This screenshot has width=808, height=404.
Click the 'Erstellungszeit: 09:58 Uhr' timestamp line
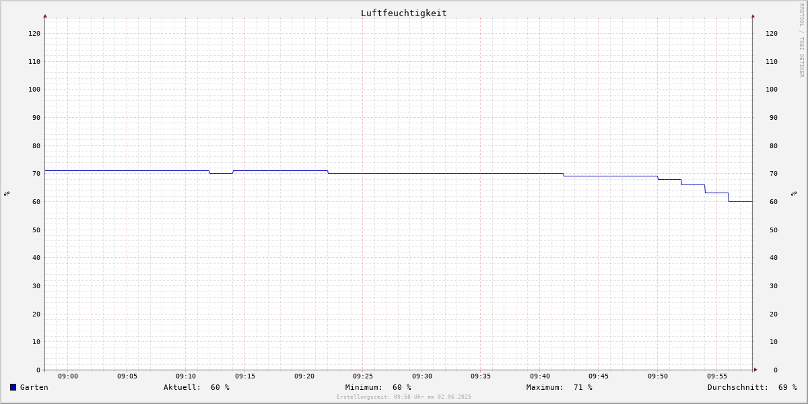[404, 397]
